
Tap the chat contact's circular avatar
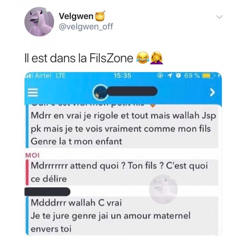pos(100,92)
